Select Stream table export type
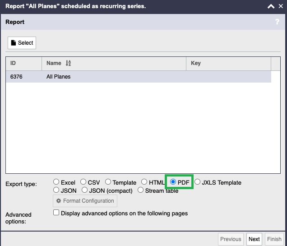This screenshot has height=246, width=287. click(140, 190)
